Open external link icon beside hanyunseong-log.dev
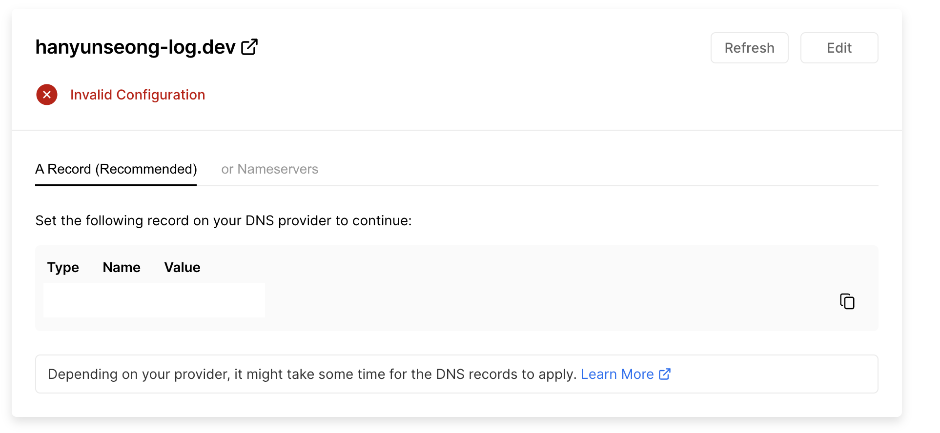940x433 pixels. click(249, 47)
